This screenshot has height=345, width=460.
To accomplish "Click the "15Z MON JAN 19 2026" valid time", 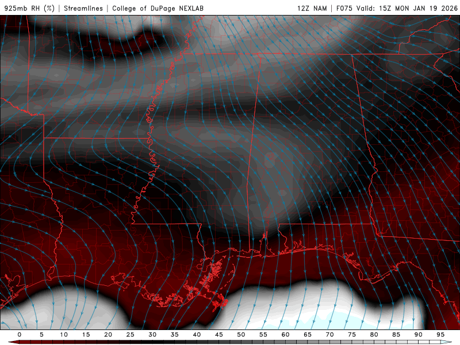I will (x=419, y=8).
